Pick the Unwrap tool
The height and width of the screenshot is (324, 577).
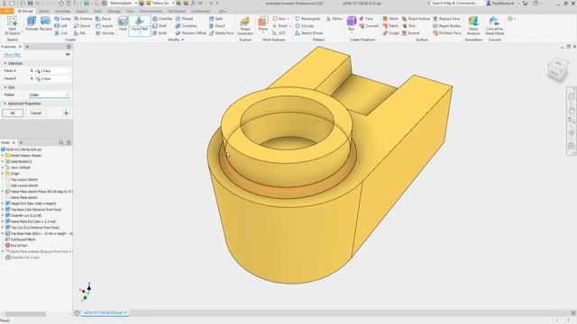[105, 33]
